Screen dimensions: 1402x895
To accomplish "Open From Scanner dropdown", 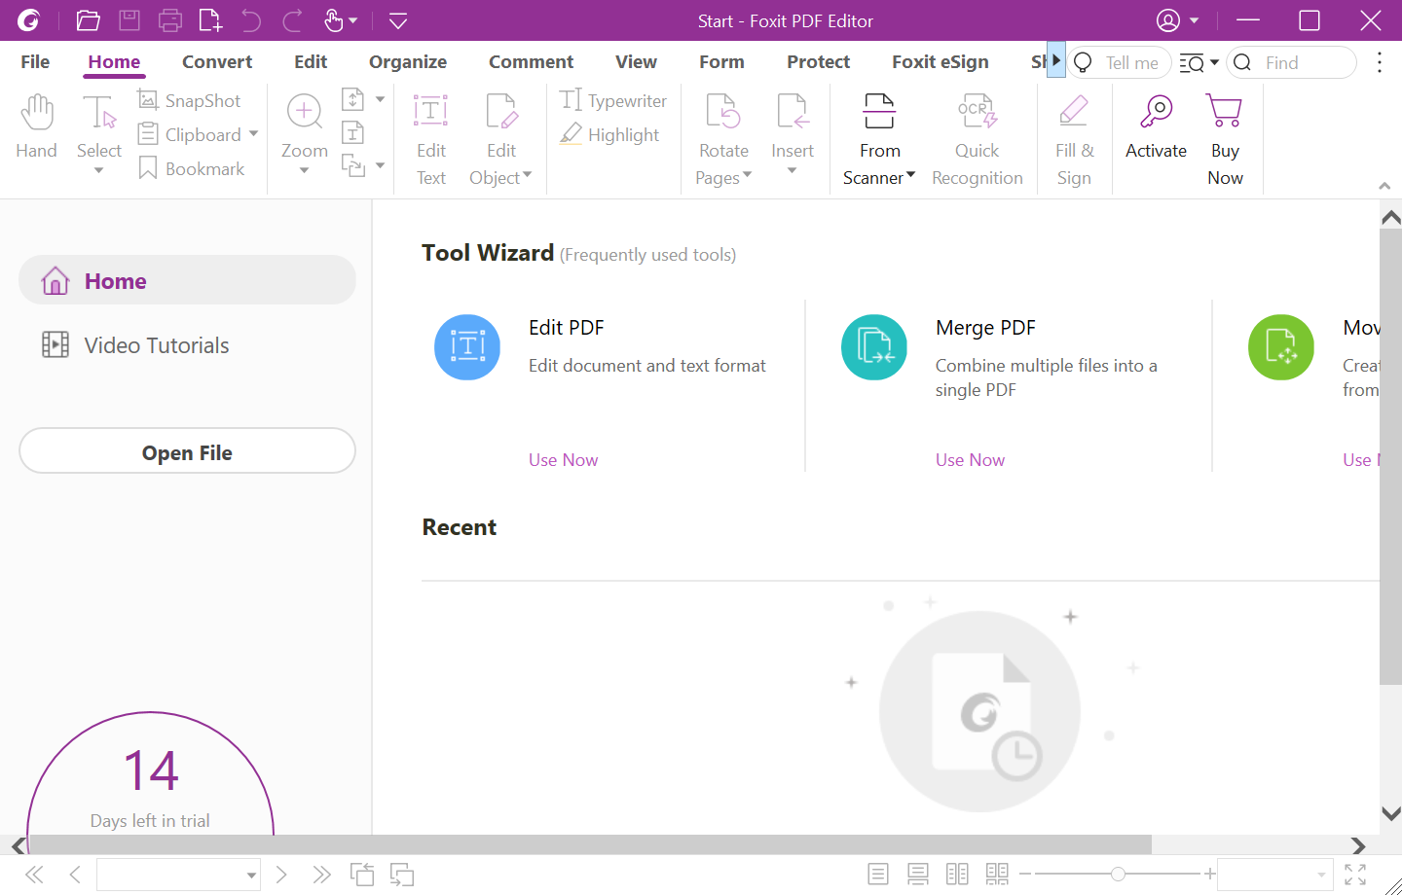I will 911,175.
